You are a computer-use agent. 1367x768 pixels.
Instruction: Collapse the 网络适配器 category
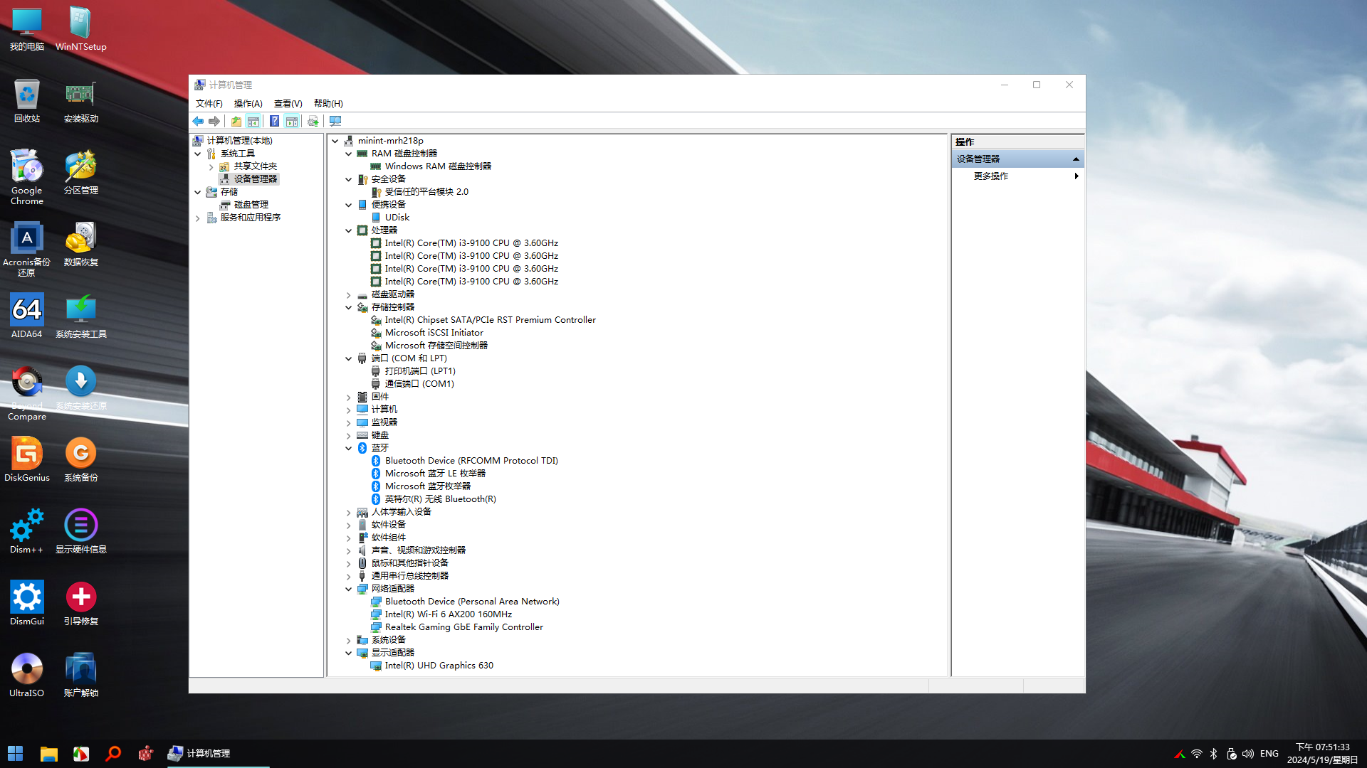[x=348, y=589]
